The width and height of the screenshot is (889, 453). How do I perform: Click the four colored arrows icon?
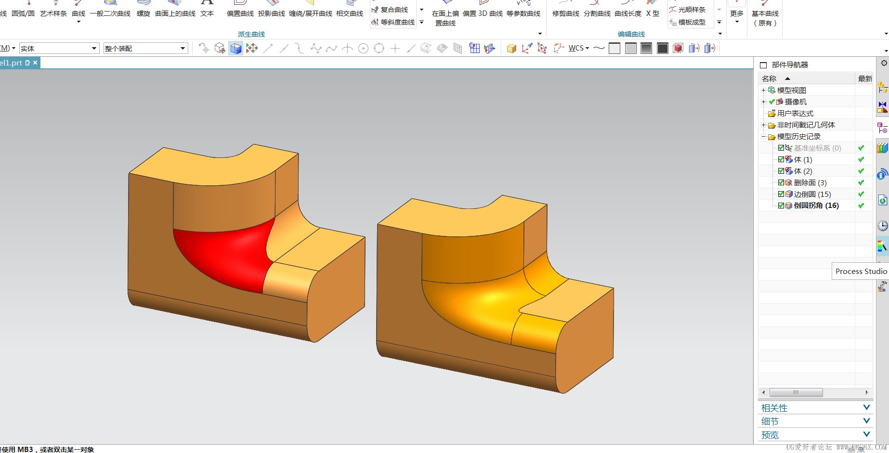point(251,48)
